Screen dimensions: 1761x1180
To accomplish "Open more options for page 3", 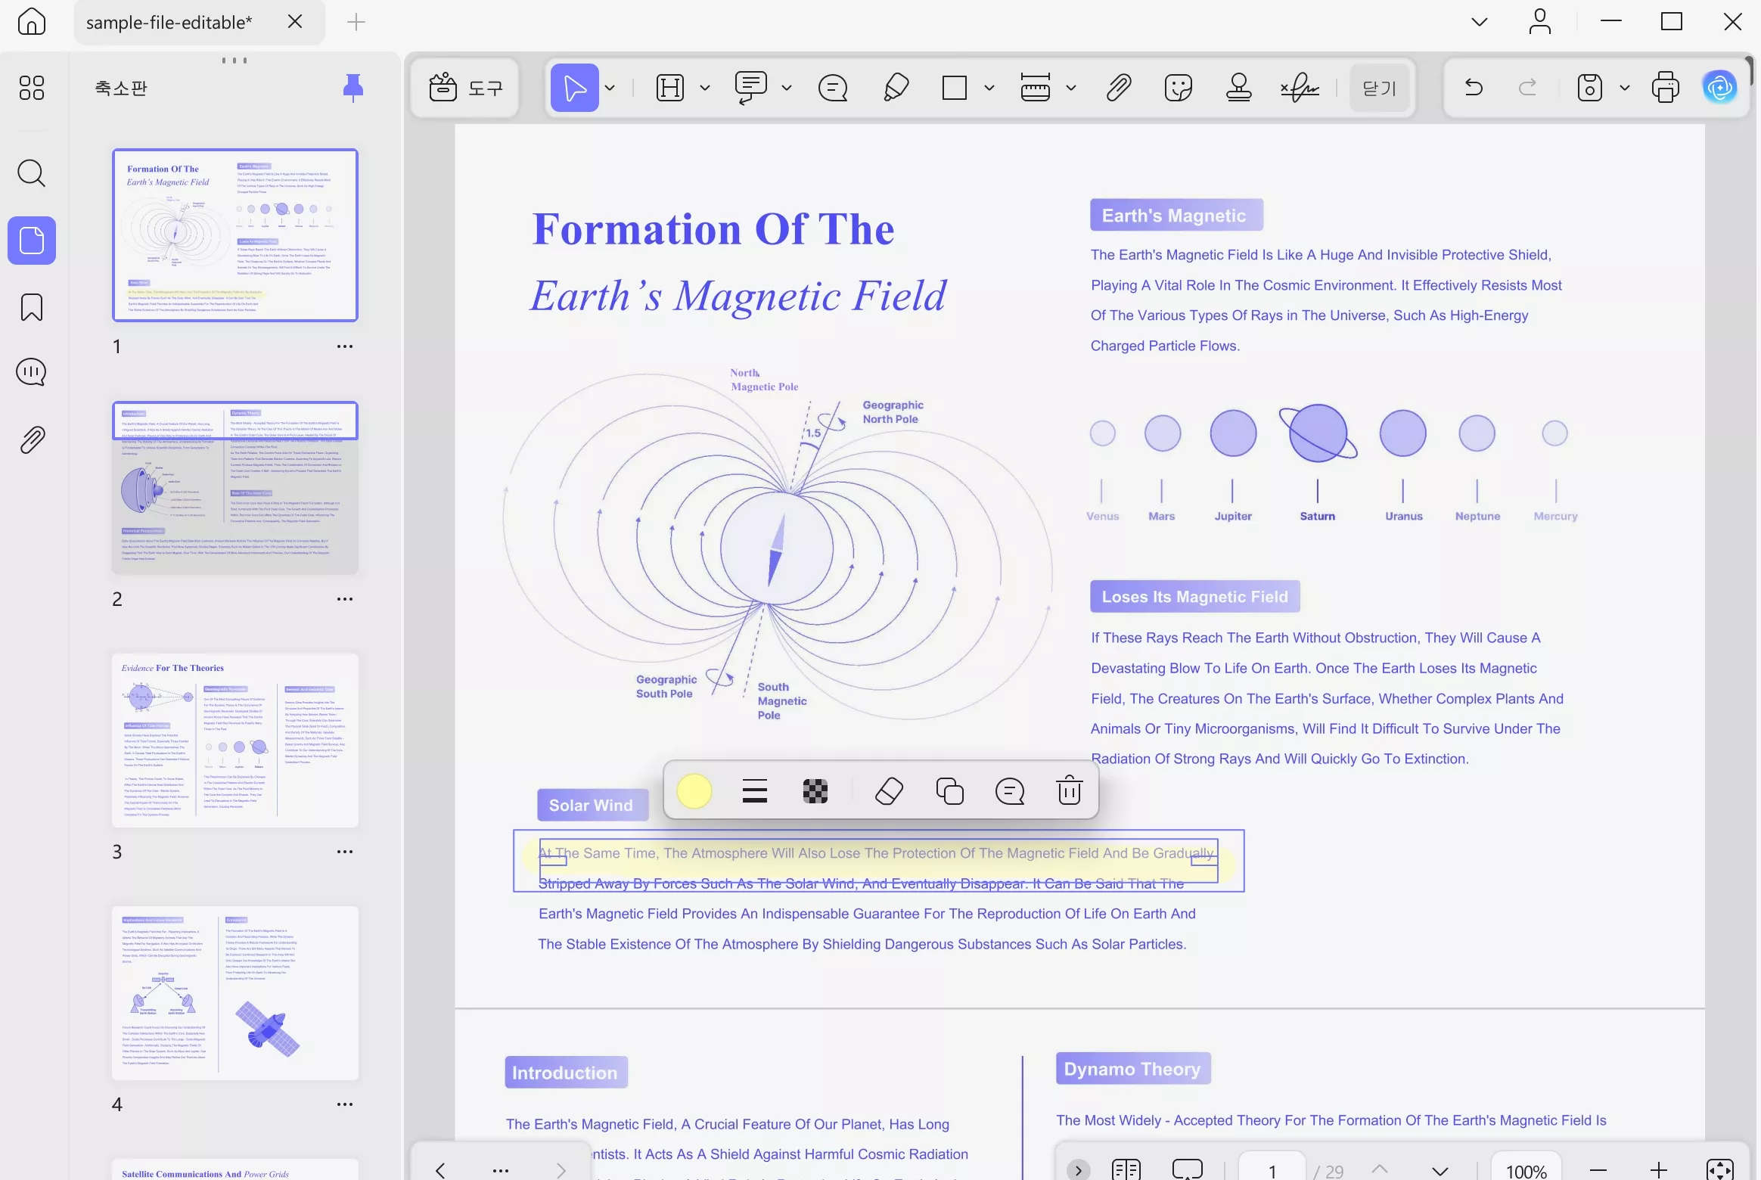I will 345,852.
